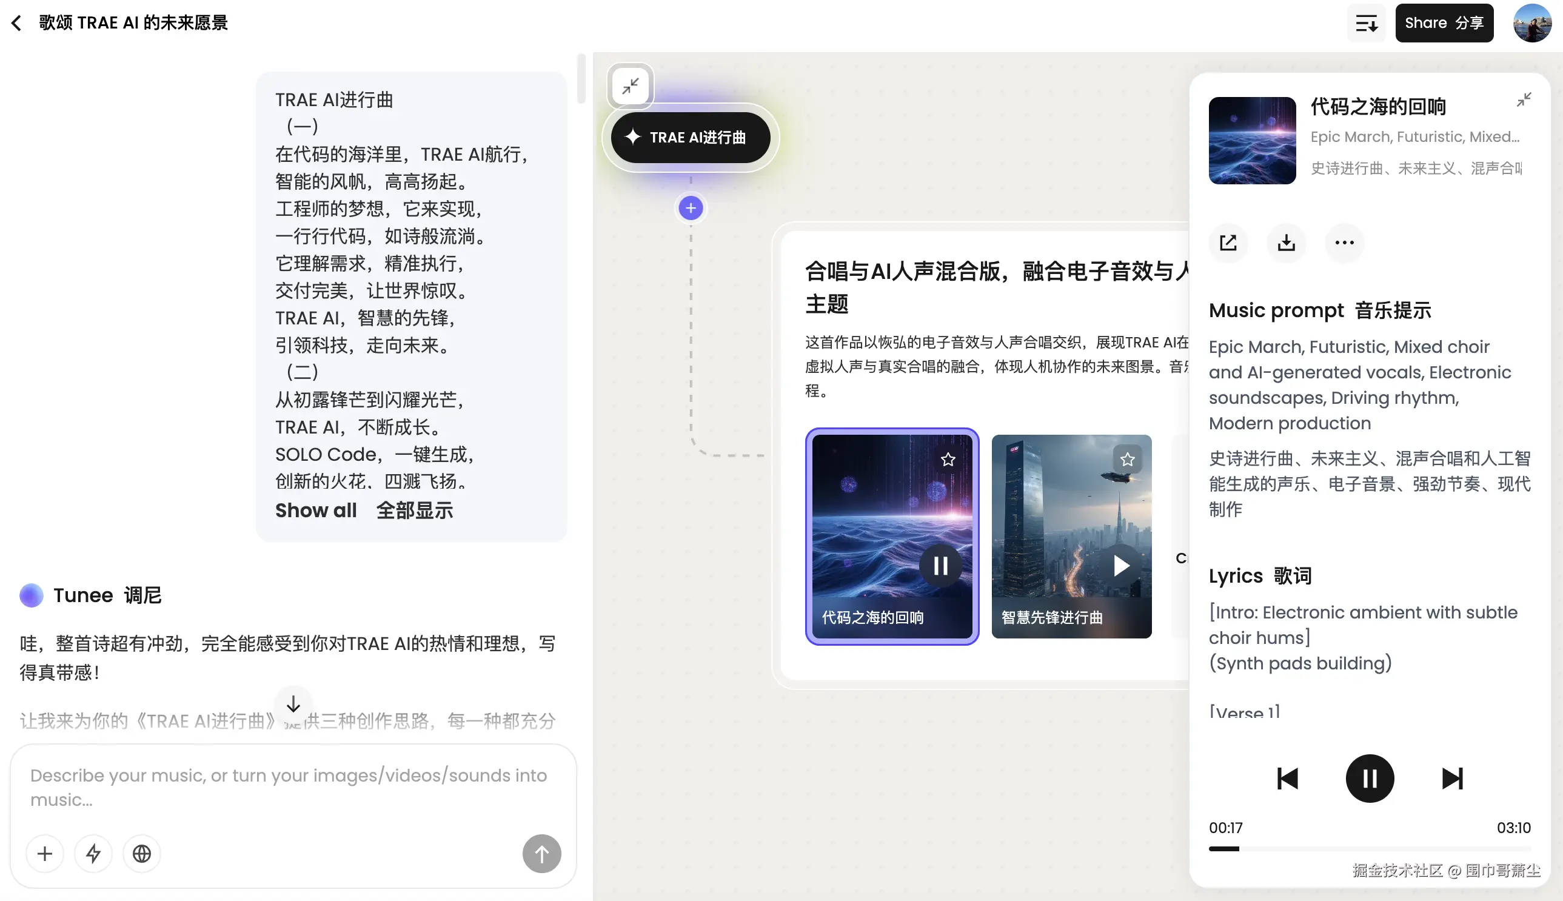Pause playback in the player panel
1563x901 pixels.
(1370, 779)
